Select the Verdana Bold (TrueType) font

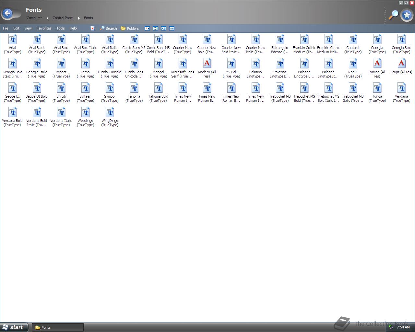[12, 117]
